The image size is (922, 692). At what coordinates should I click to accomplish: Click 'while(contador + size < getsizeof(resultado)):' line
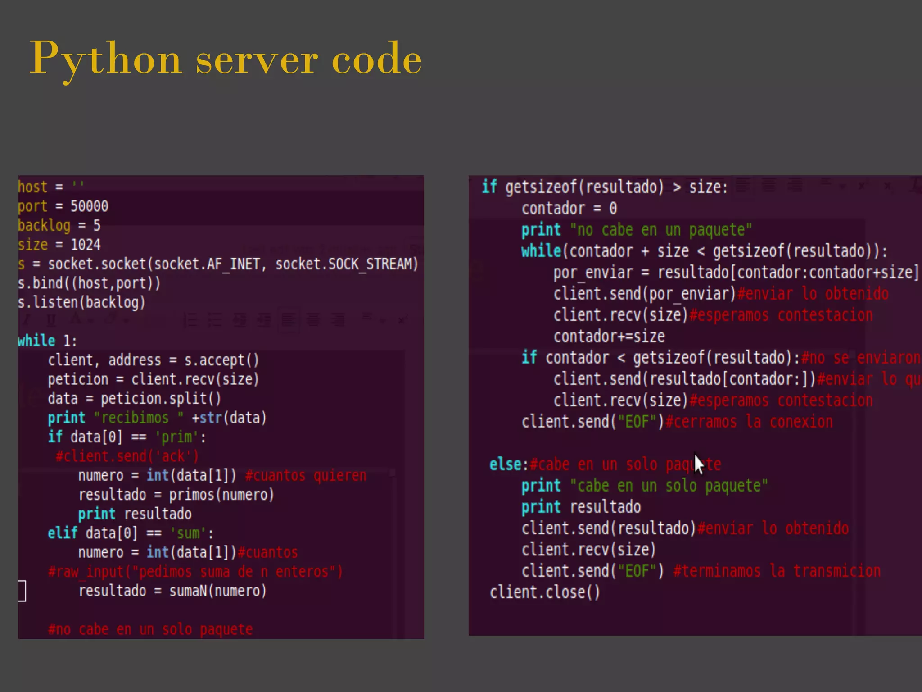(x=705, y=251)
